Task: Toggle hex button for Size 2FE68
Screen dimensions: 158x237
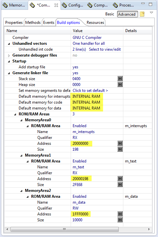Action: (x=120, y=185)
